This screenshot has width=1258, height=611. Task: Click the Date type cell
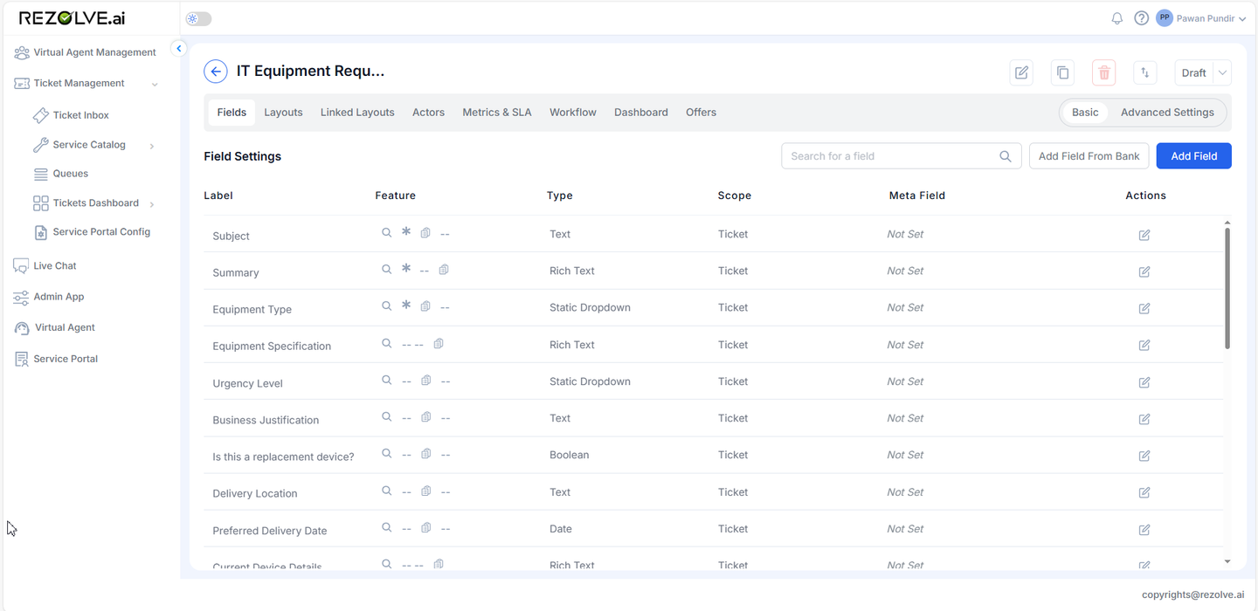pos(560,529)
